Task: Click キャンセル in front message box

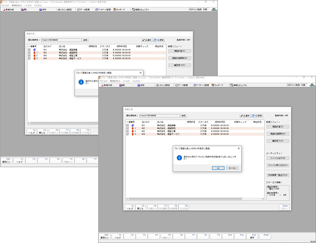Action: (232, 168)
